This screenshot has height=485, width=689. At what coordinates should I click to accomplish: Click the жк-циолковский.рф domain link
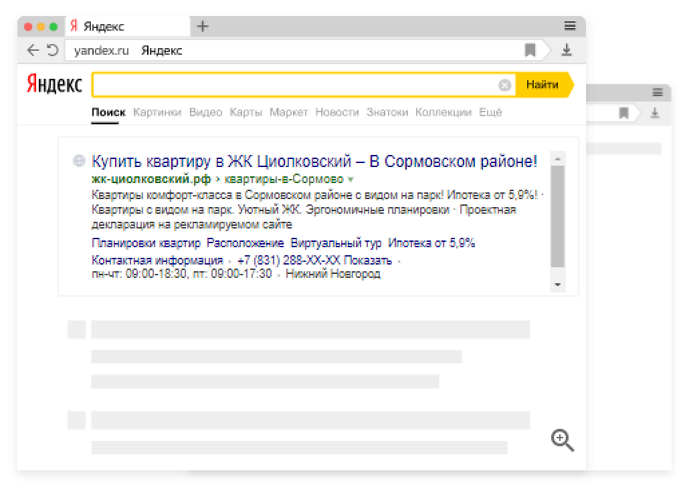tap(151, 179)
